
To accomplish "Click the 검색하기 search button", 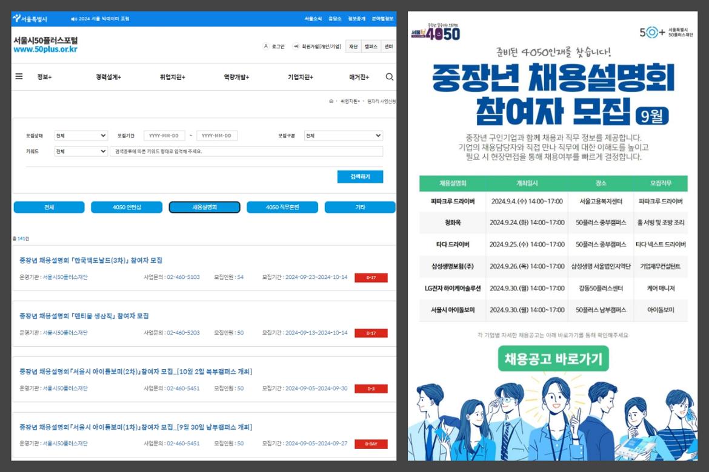I will click(360, 177).
